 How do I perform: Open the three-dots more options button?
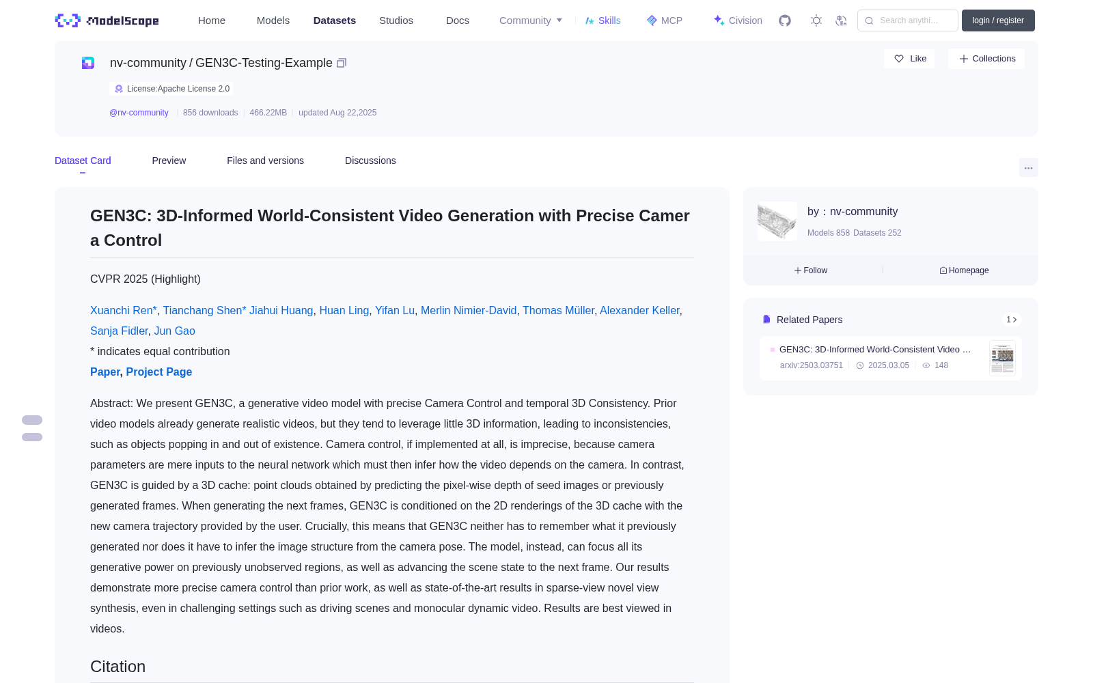coord(1028,167)
